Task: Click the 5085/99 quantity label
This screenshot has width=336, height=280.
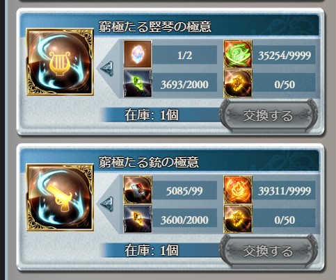Action: coord(184,190)
